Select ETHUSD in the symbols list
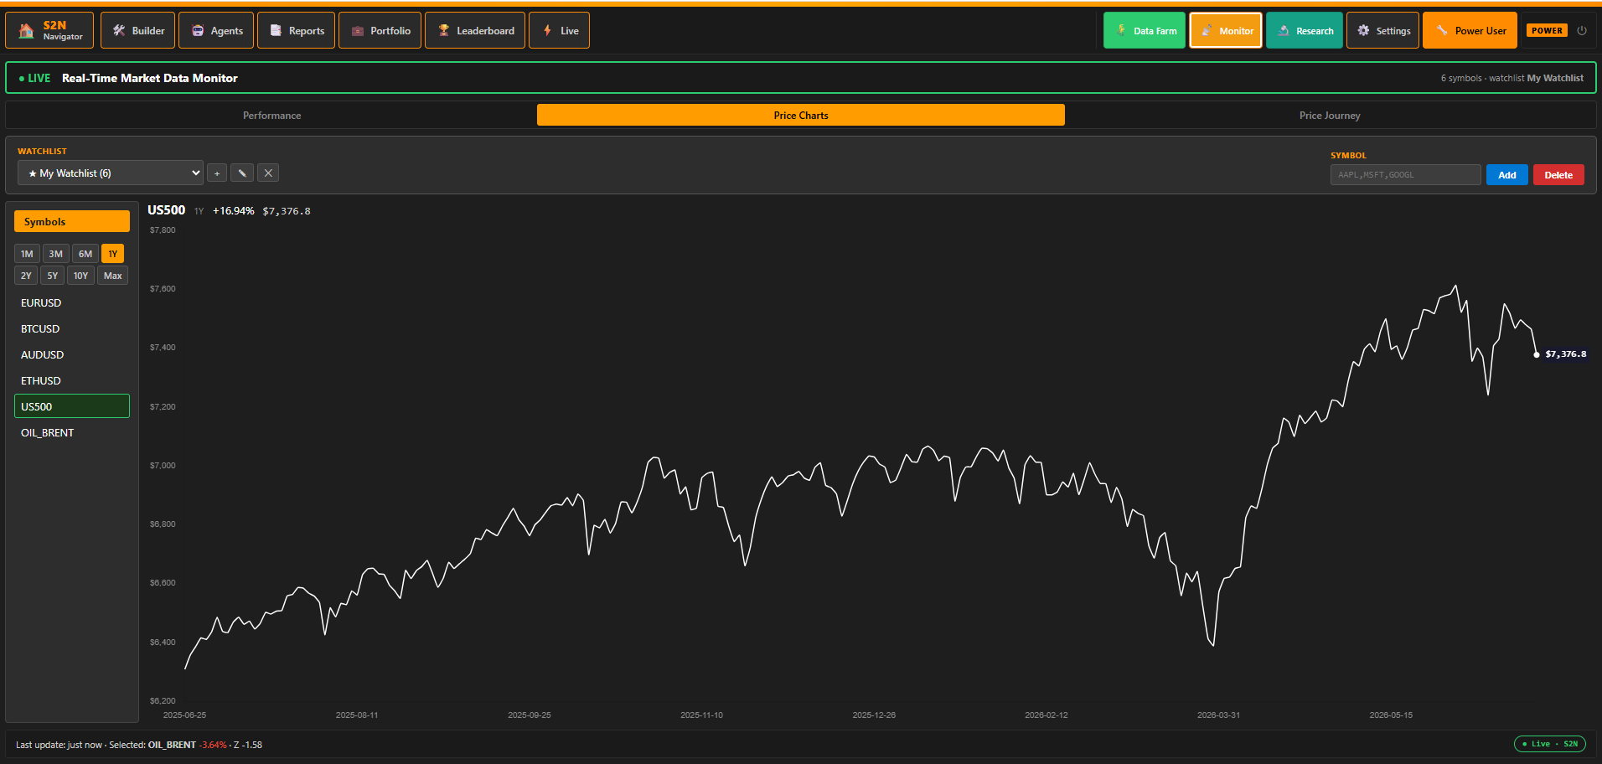Viewport: 1602px width, 764px height. coord(72,380)
